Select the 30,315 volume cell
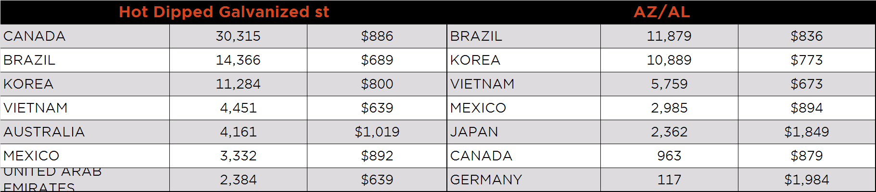This screenshot has height=192, width=876. coord(238,36)
